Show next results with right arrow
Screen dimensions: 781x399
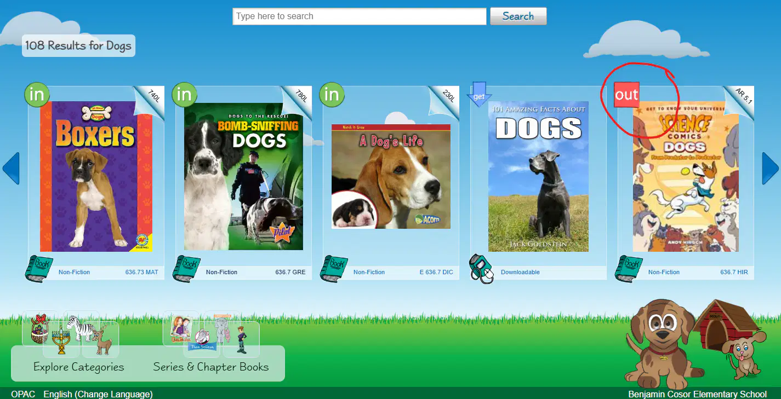coord(770,168)
